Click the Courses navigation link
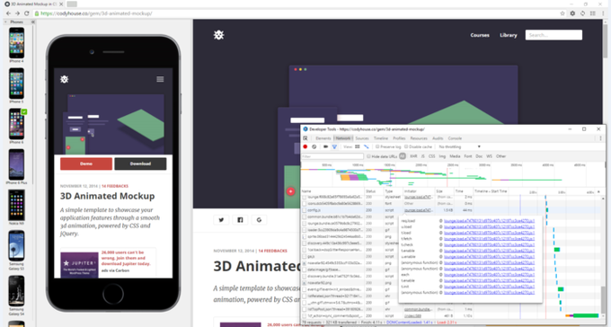Viewport: 611px width, 327px height. point(480,35)
